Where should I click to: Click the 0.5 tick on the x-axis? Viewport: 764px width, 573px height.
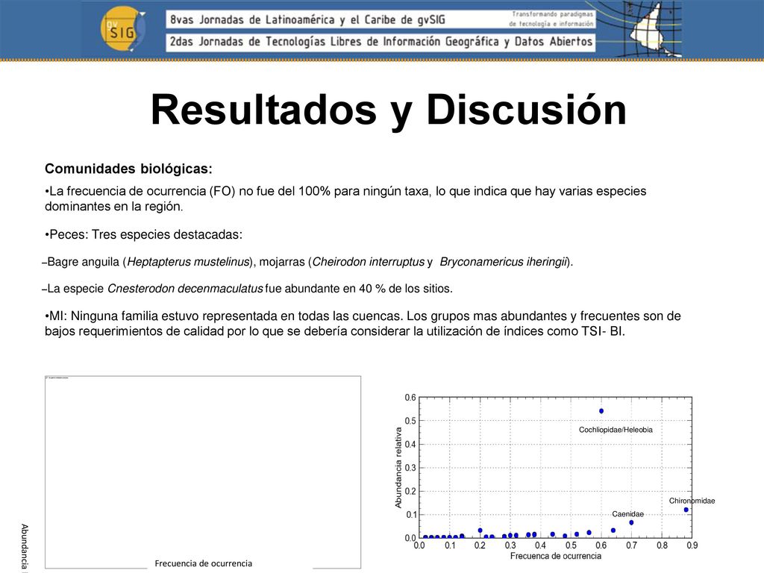tap(571, 545)
